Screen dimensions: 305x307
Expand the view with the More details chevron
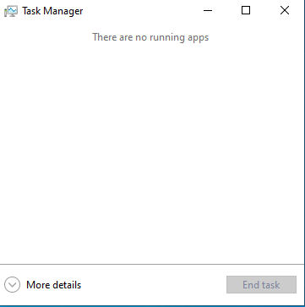(13, 285)
